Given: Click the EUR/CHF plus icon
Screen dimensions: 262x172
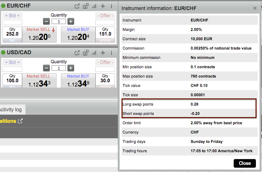Looking at the screenshot, I should pos(103,6).
